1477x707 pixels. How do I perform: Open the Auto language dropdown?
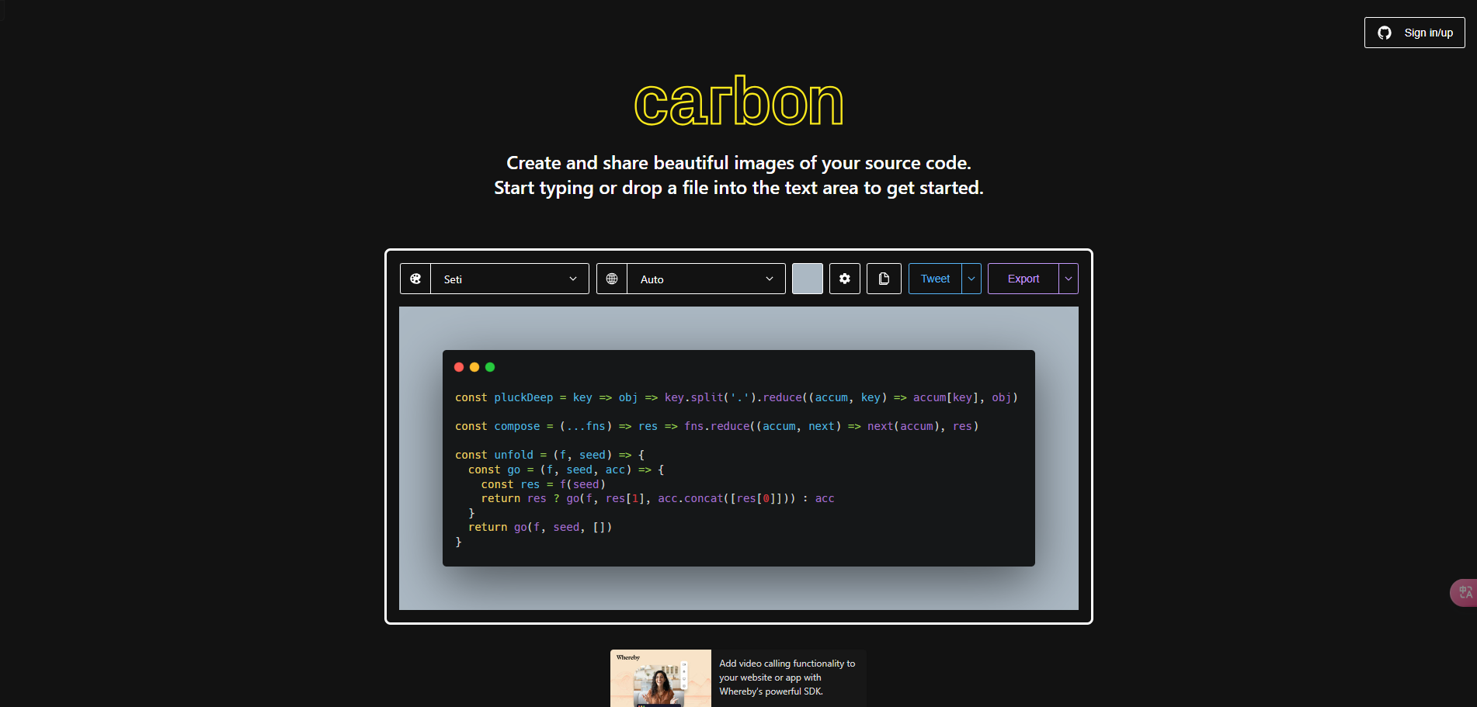[x=706, y=279]
